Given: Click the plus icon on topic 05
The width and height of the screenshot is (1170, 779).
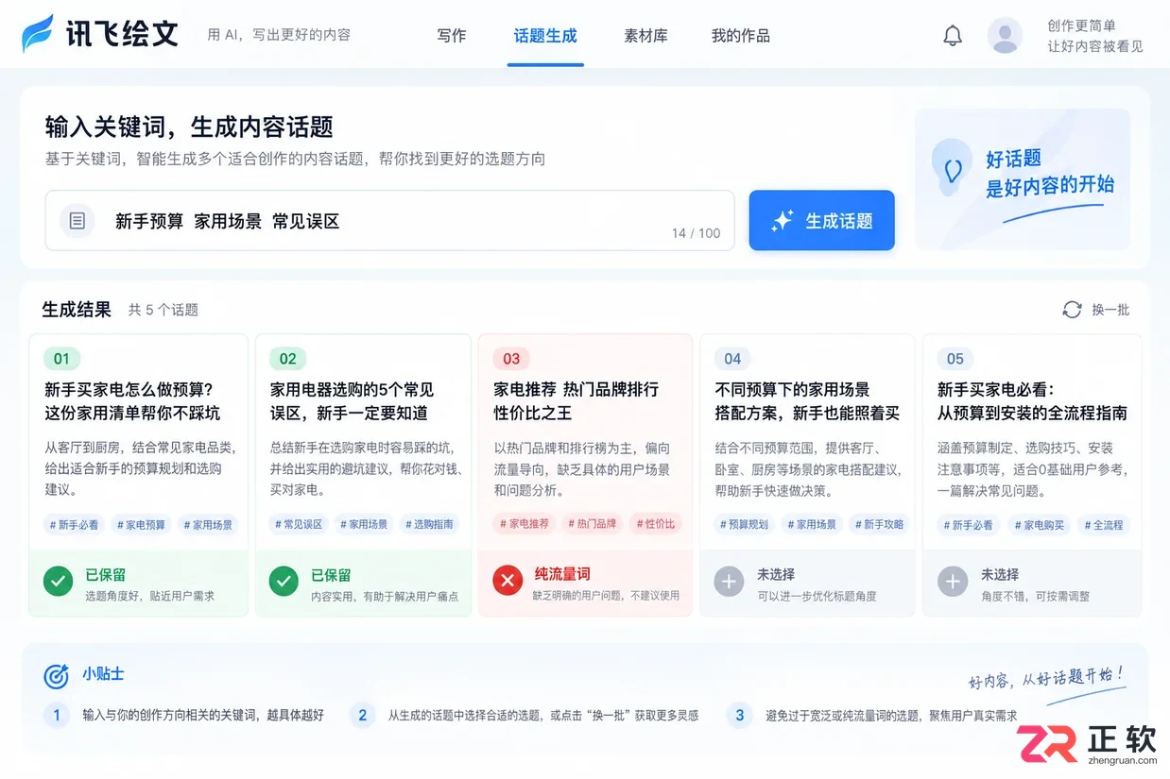Looking at the screenshot, I should (x=953, y=582).
